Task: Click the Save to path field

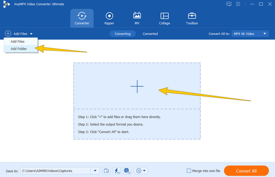Action: coord(55,171)
